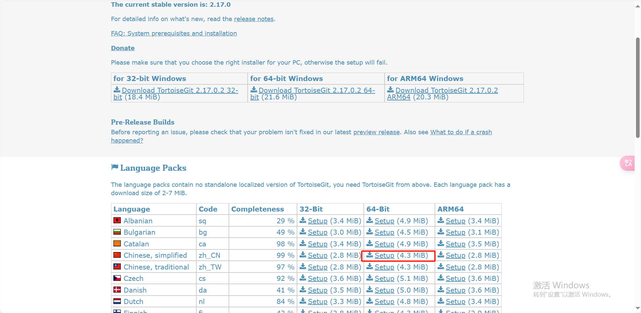Click the 'Completeness' column header
The image size is (641, 313).
[257, 209]
